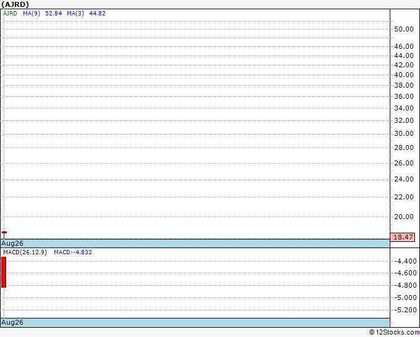Viewport: 420px width, 337px height.
Task: Click the 42.00 price axis label
Action: pyautogui.click(x=404, y=65)
